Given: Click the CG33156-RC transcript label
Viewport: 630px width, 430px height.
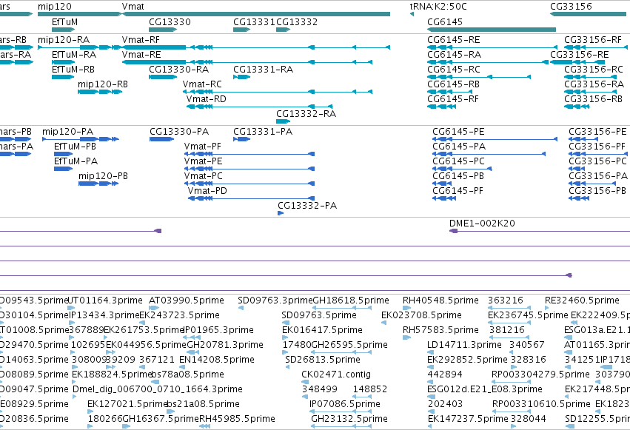Looking at the screenshot, I should [594, 70].
